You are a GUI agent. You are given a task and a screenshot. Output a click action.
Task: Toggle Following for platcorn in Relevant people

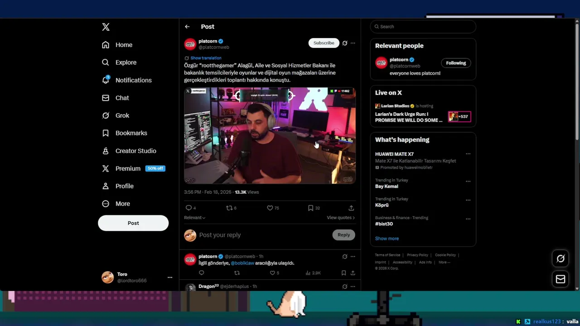pyautogui.click(x=456, y=63)
